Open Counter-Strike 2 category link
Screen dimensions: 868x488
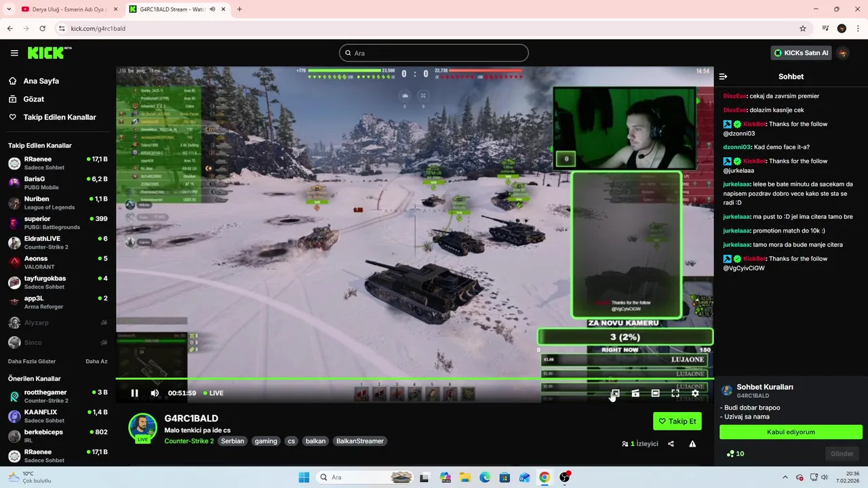point(189,441)
